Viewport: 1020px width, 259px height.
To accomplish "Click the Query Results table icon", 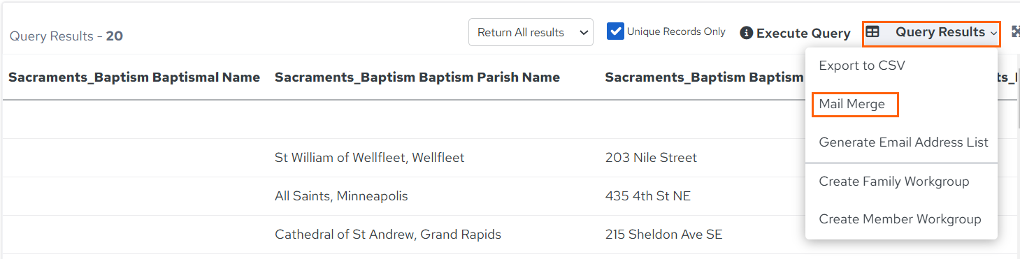I will 872,32.
